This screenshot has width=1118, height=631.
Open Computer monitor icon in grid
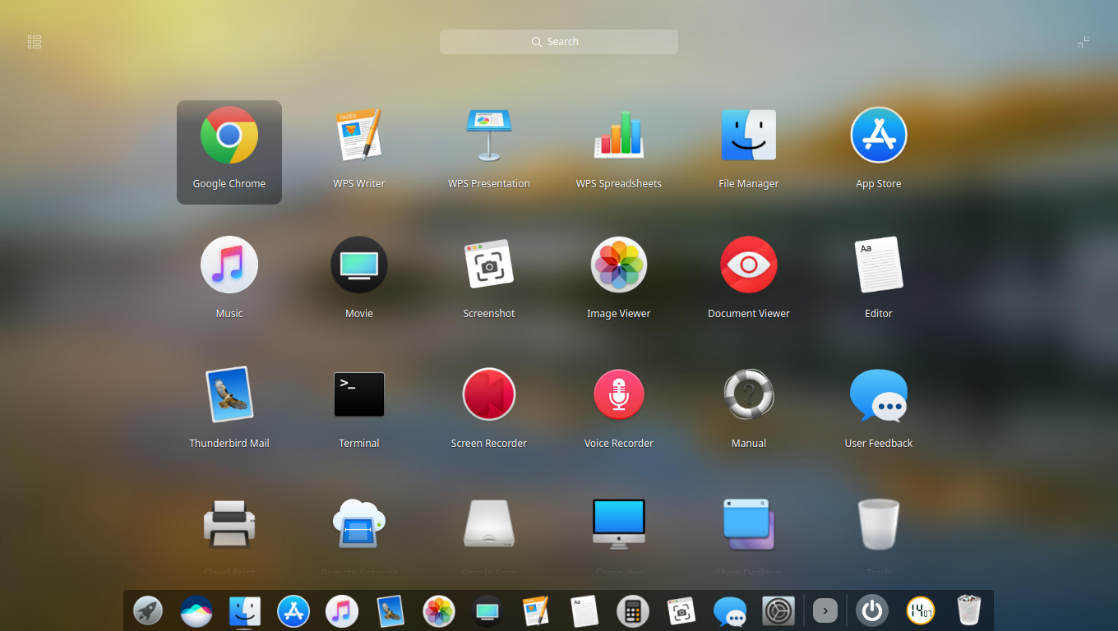[619, 525]
